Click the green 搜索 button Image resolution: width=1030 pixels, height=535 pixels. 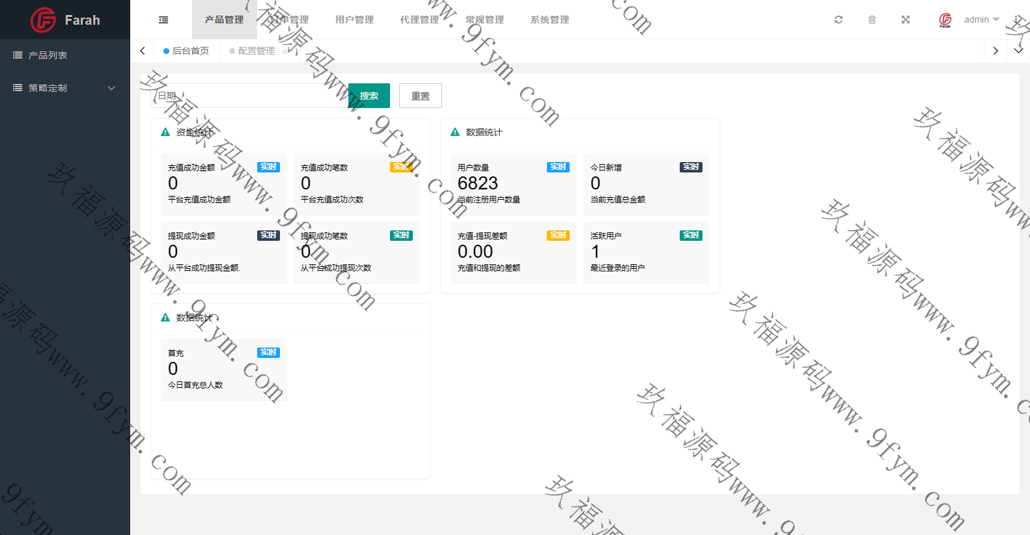coord(369,96)
